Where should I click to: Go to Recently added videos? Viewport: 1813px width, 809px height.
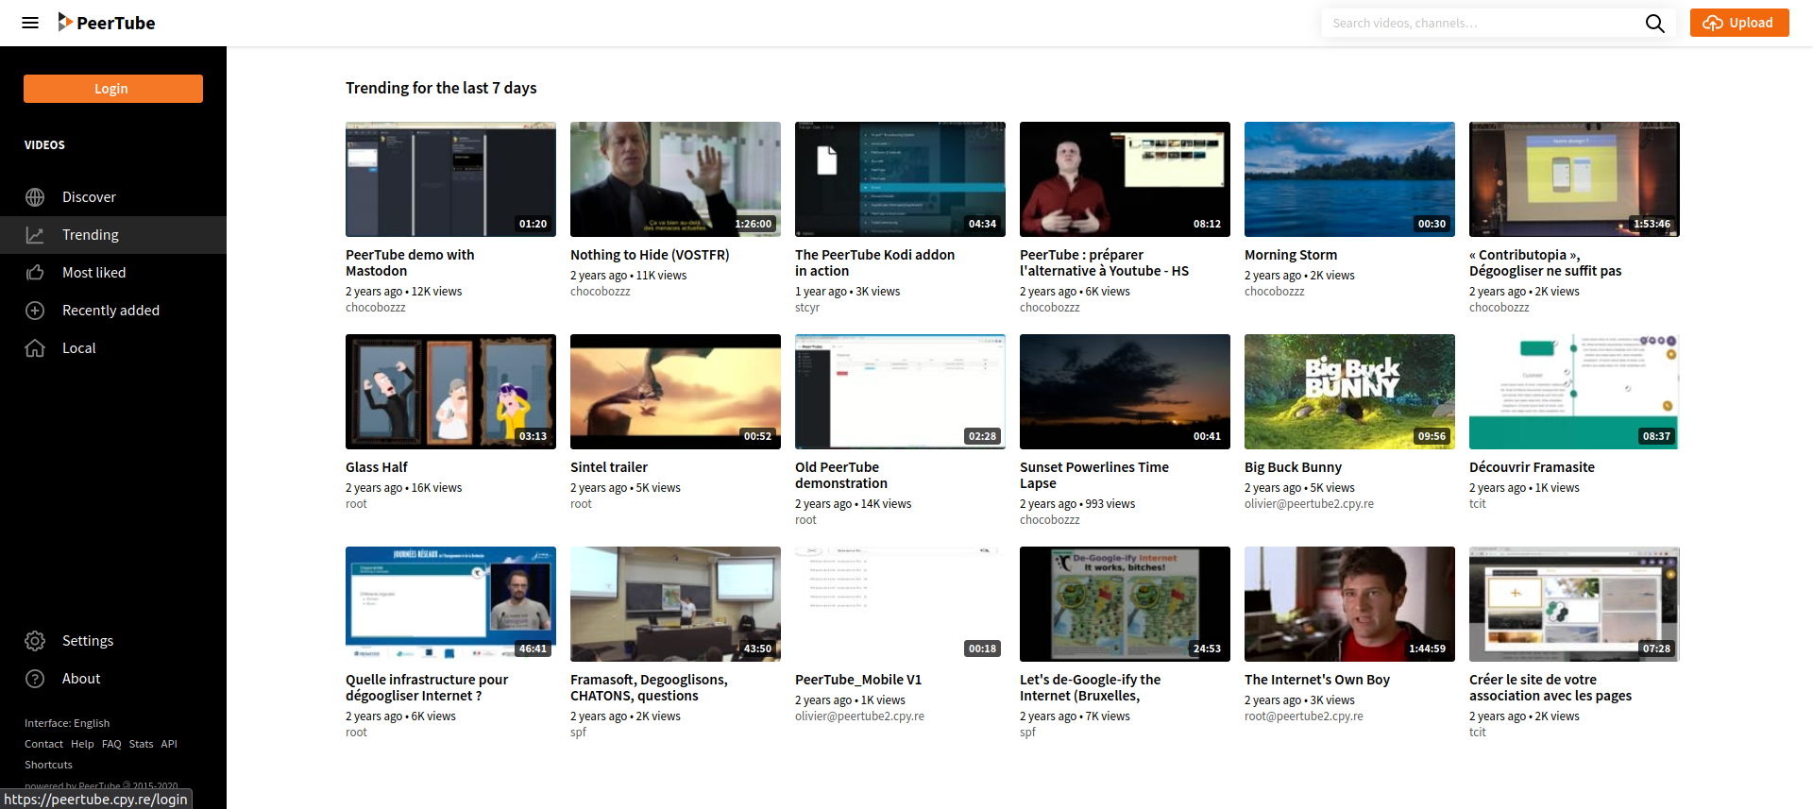coord(113,311)
